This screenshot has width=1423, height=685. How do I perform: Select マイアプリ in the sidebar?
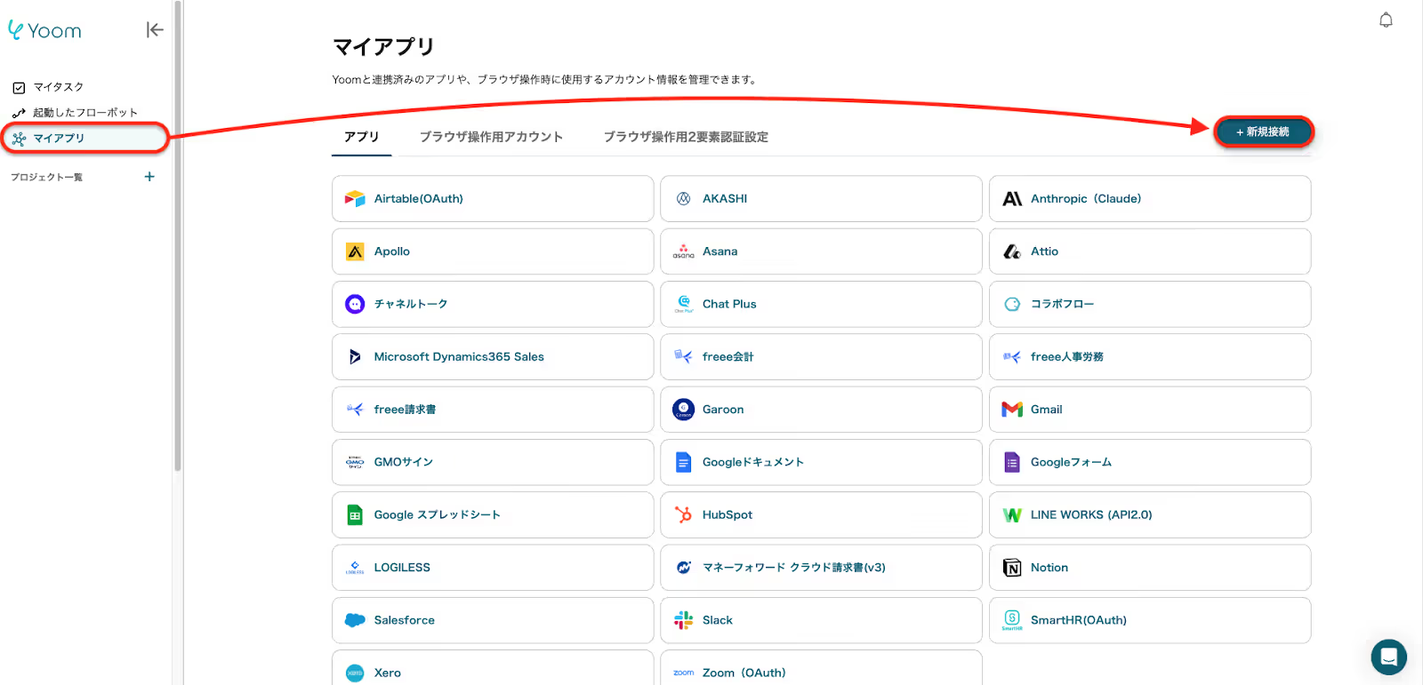click(x=59, y=139)
